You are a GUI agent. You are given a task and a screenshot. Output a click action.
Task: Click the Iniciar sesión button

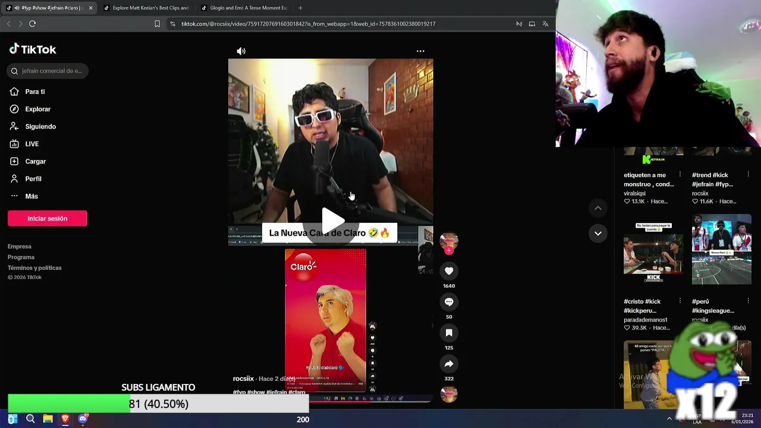[x=48, y=218]
